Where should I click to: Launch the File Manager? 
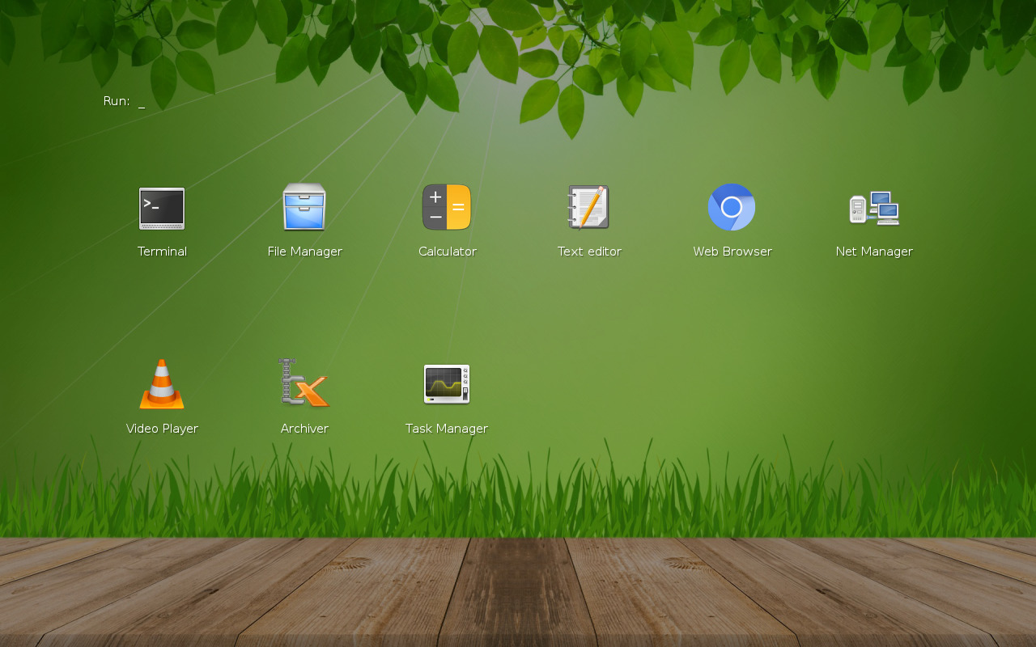tap(304, 208)
